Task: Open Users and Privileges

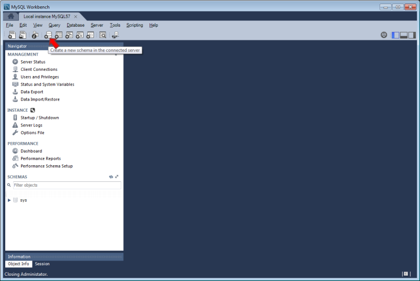Action: [x=40, y=77]
